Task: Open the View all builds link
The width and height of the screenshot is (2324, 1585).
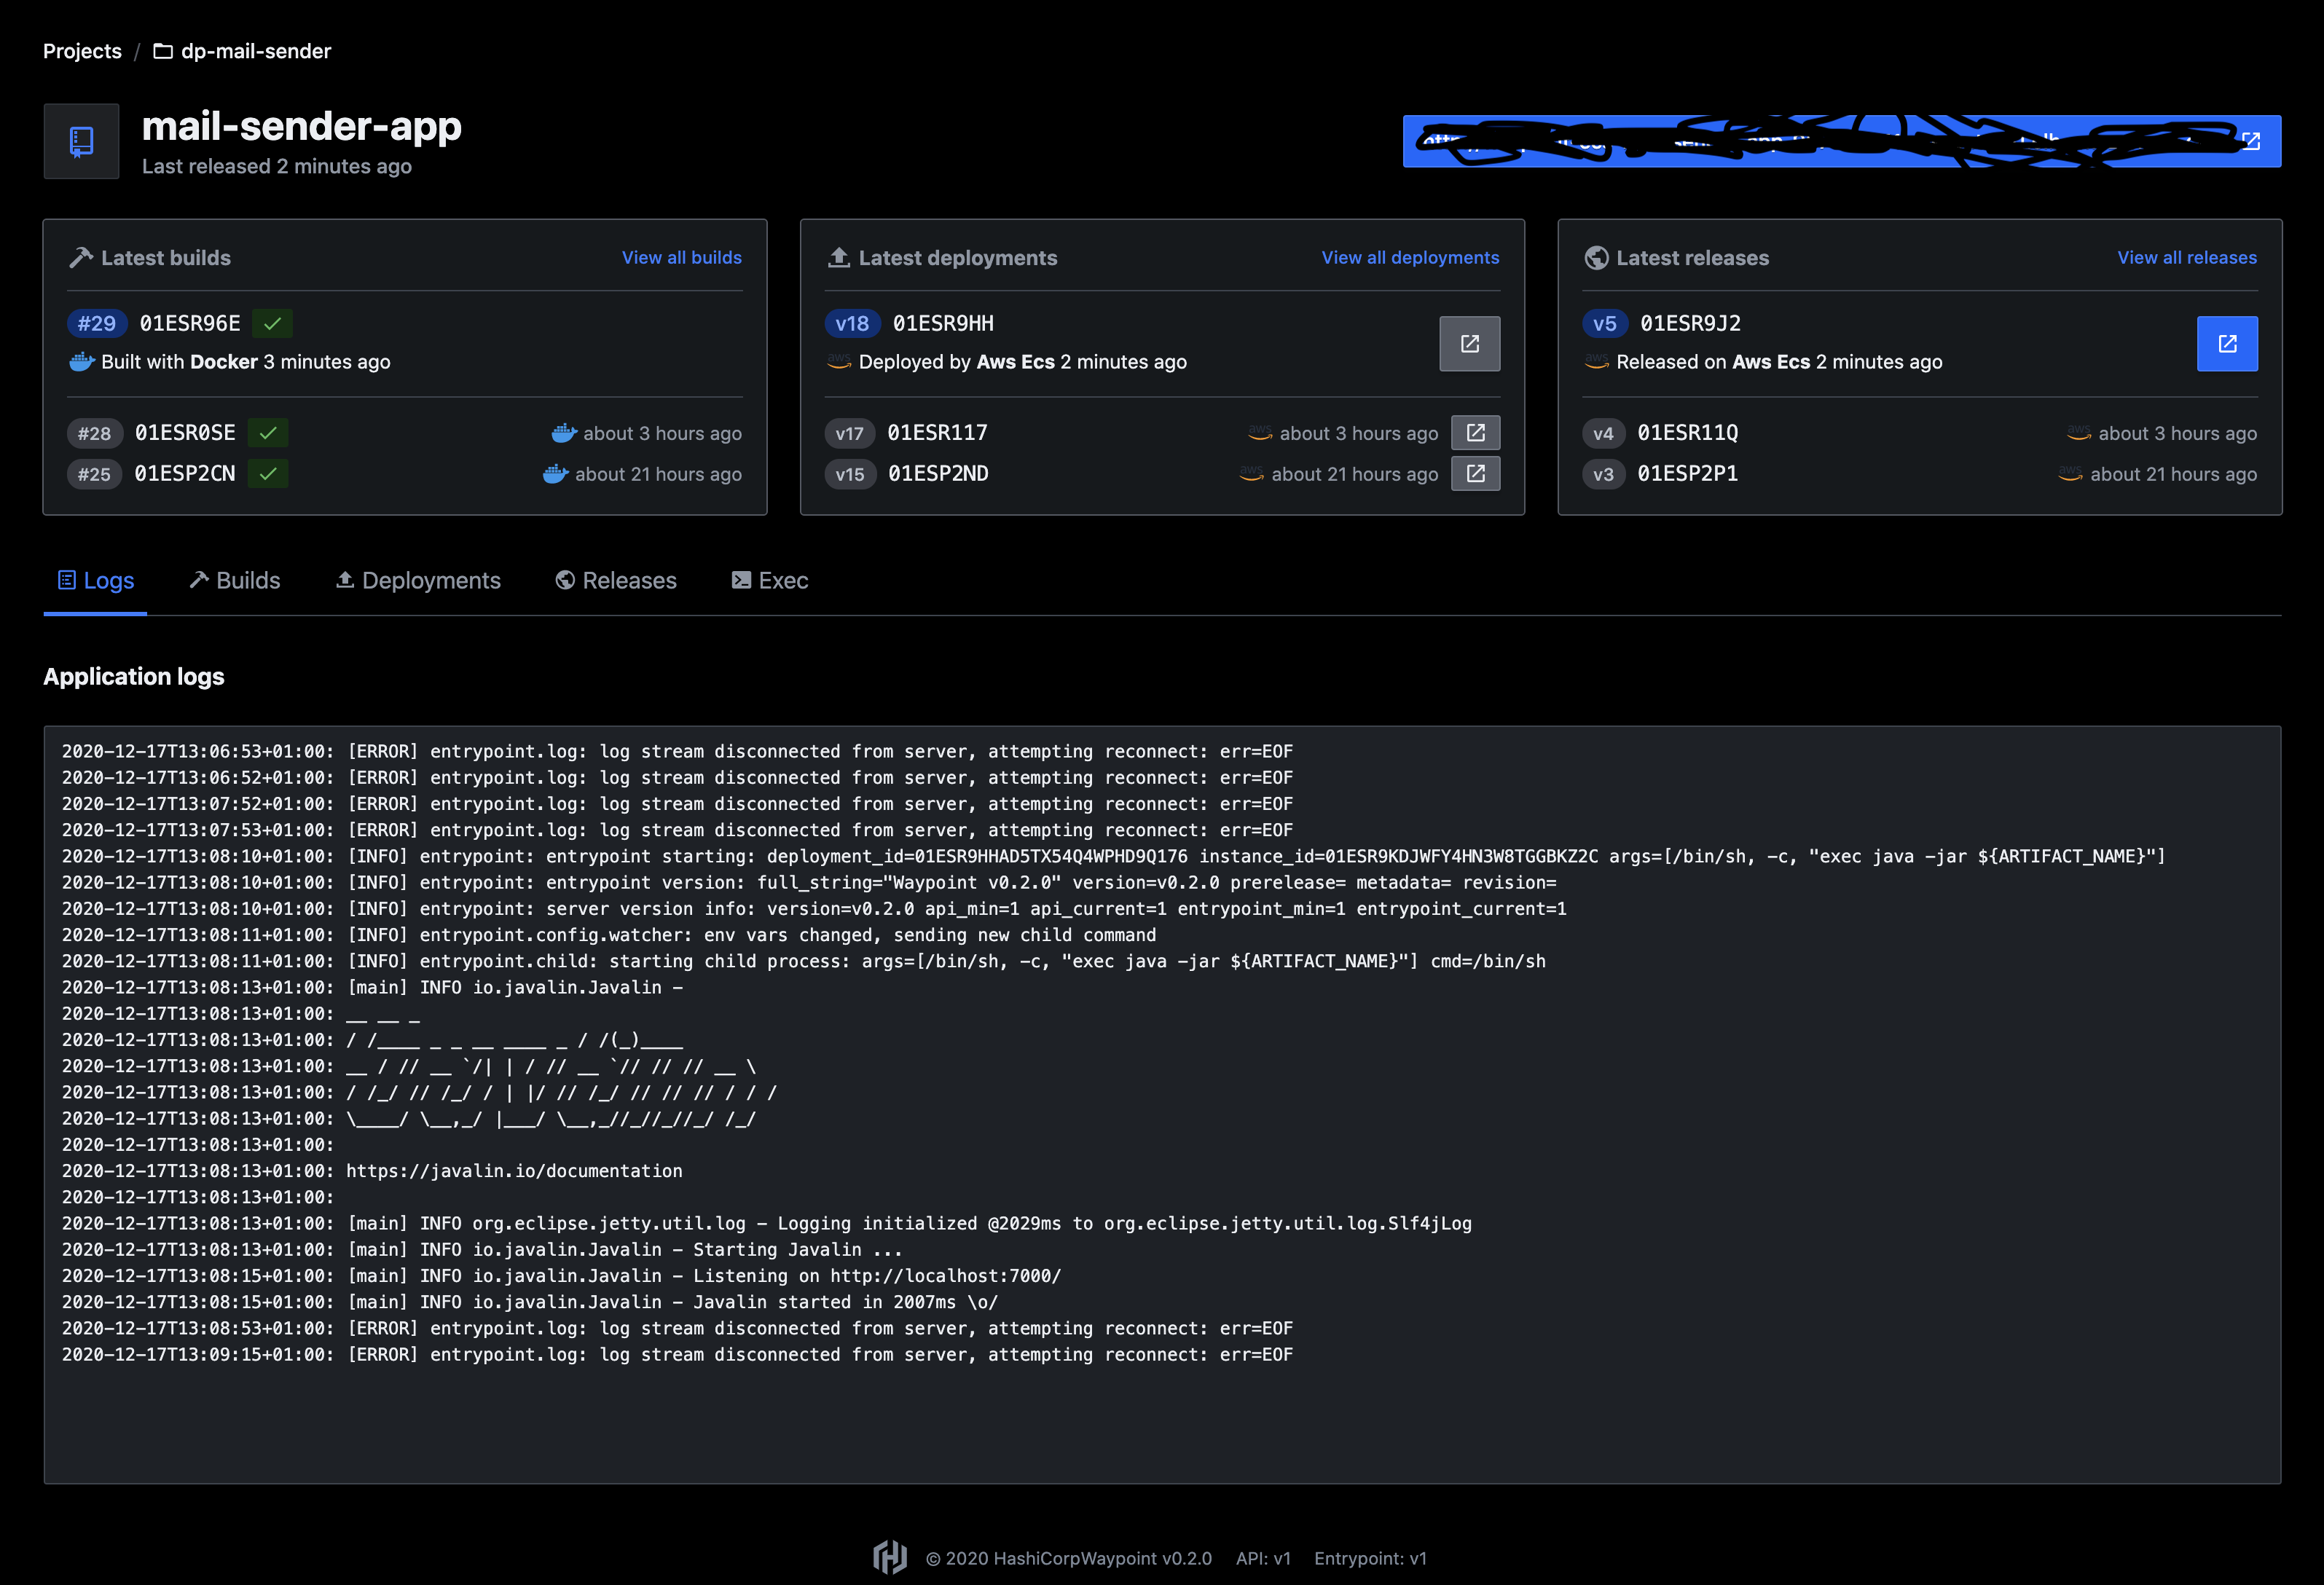Action: click(x=681, y=257)
